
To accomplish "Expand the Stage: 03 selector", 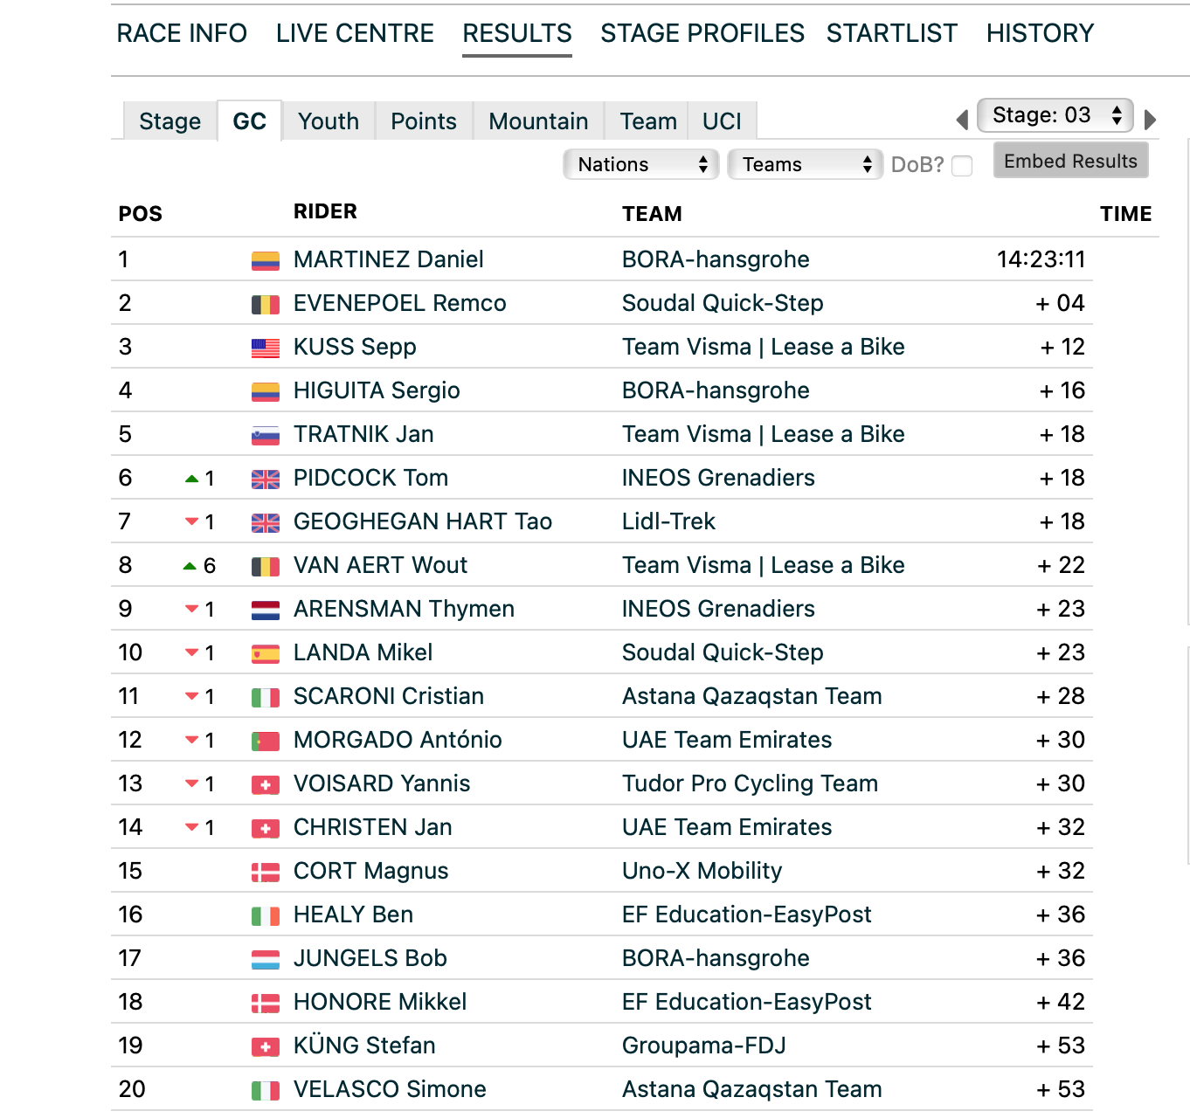I will pos(1055,115).
